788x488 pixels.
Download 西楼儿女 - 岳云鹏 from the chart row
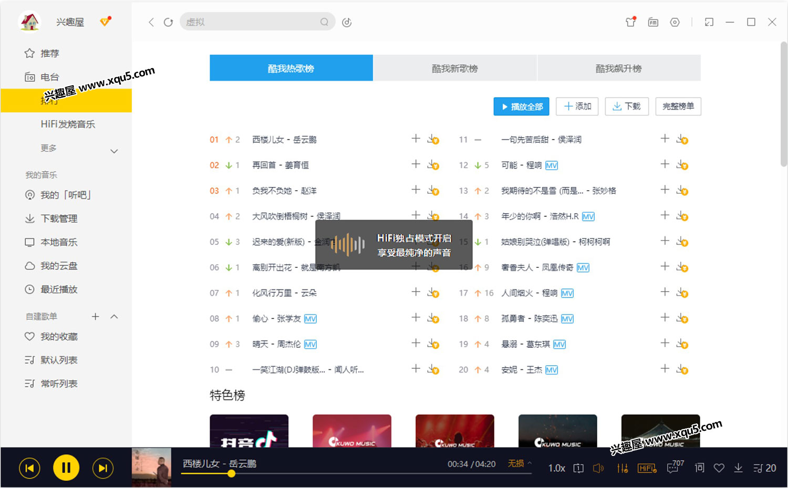(x=433, y=139)
